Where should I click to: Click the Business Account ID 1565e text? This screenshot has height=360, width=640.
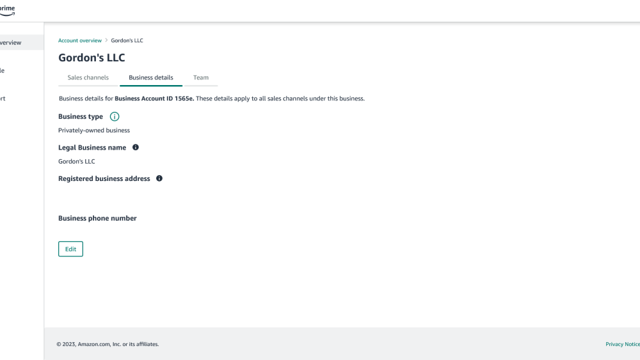point(154,98)
